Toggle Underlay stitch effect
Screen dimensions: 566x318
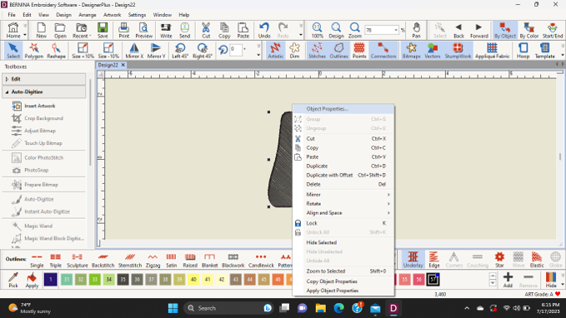click(413, 261)
